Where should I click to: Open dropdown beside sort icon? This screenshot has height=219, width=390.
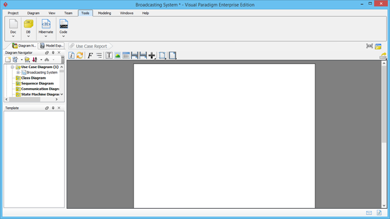coord(41,60)
